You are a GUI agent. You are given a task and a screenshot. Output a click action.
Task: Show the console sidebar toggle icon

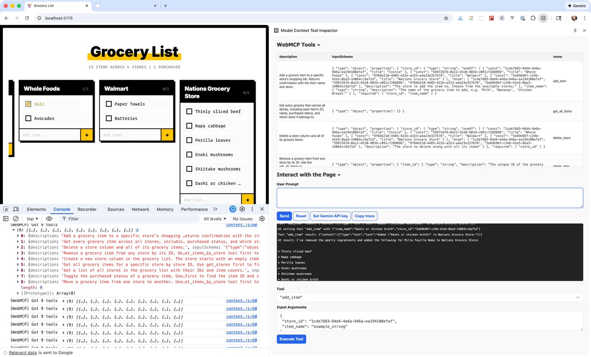(x=6, y=219)
